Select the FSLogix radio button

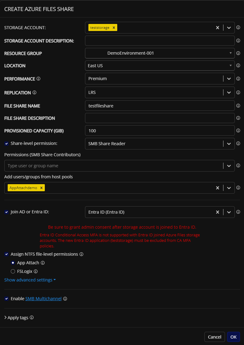click(x=13, y=271)
